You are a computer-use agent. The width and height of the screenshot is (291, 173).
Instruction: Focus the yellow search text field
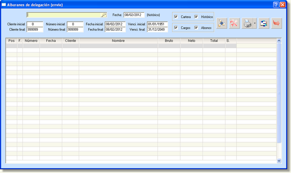click(64, 15)
